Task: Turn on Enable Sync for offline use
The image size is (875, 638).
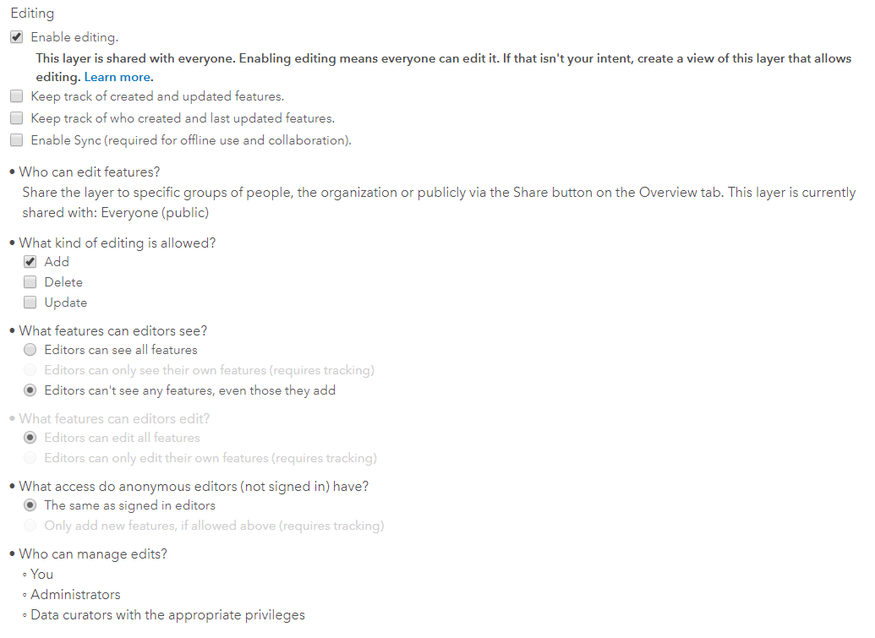Action: coord(17,140)
